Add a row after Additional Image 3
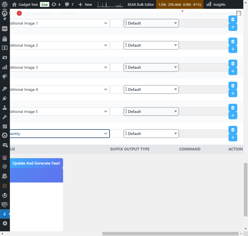248x236 pixels. tap(233, 71)
